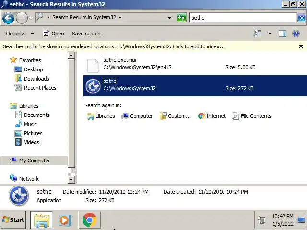The image size is (307, 230).
Task: Dismiss the yellow information bar
Action: click(301, 46)
